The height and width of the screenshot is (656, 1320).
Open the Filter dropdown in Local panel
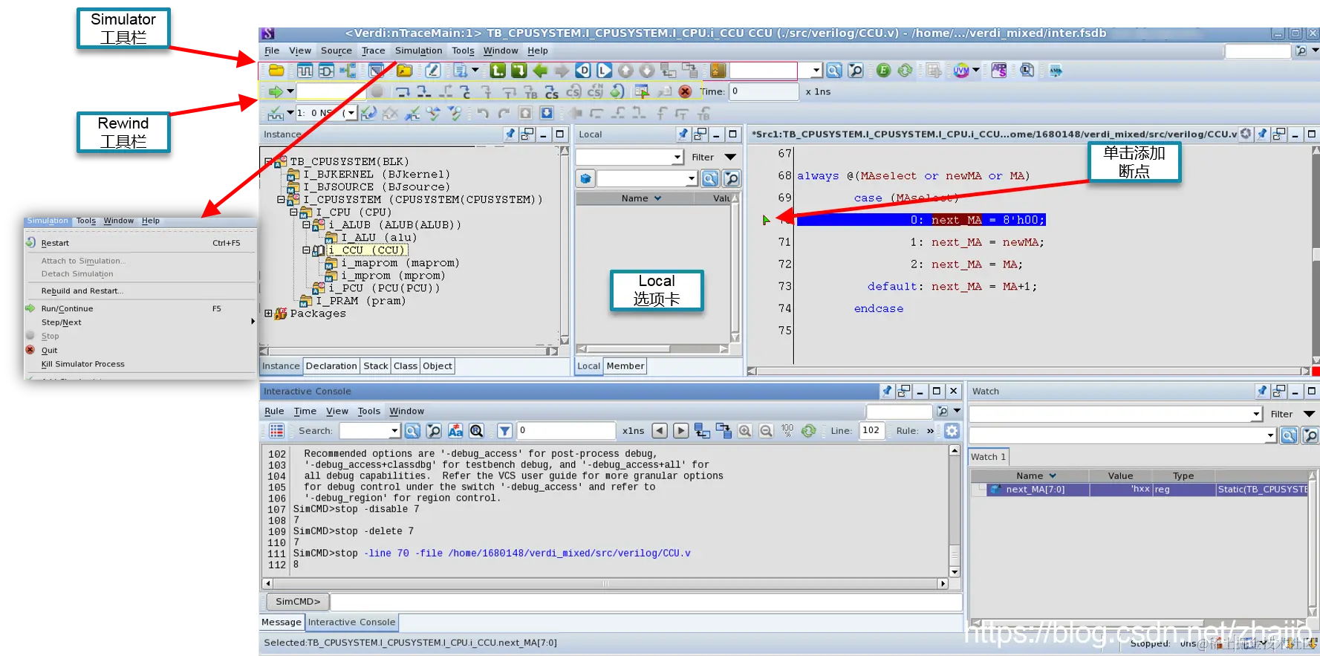coord(730,157)
